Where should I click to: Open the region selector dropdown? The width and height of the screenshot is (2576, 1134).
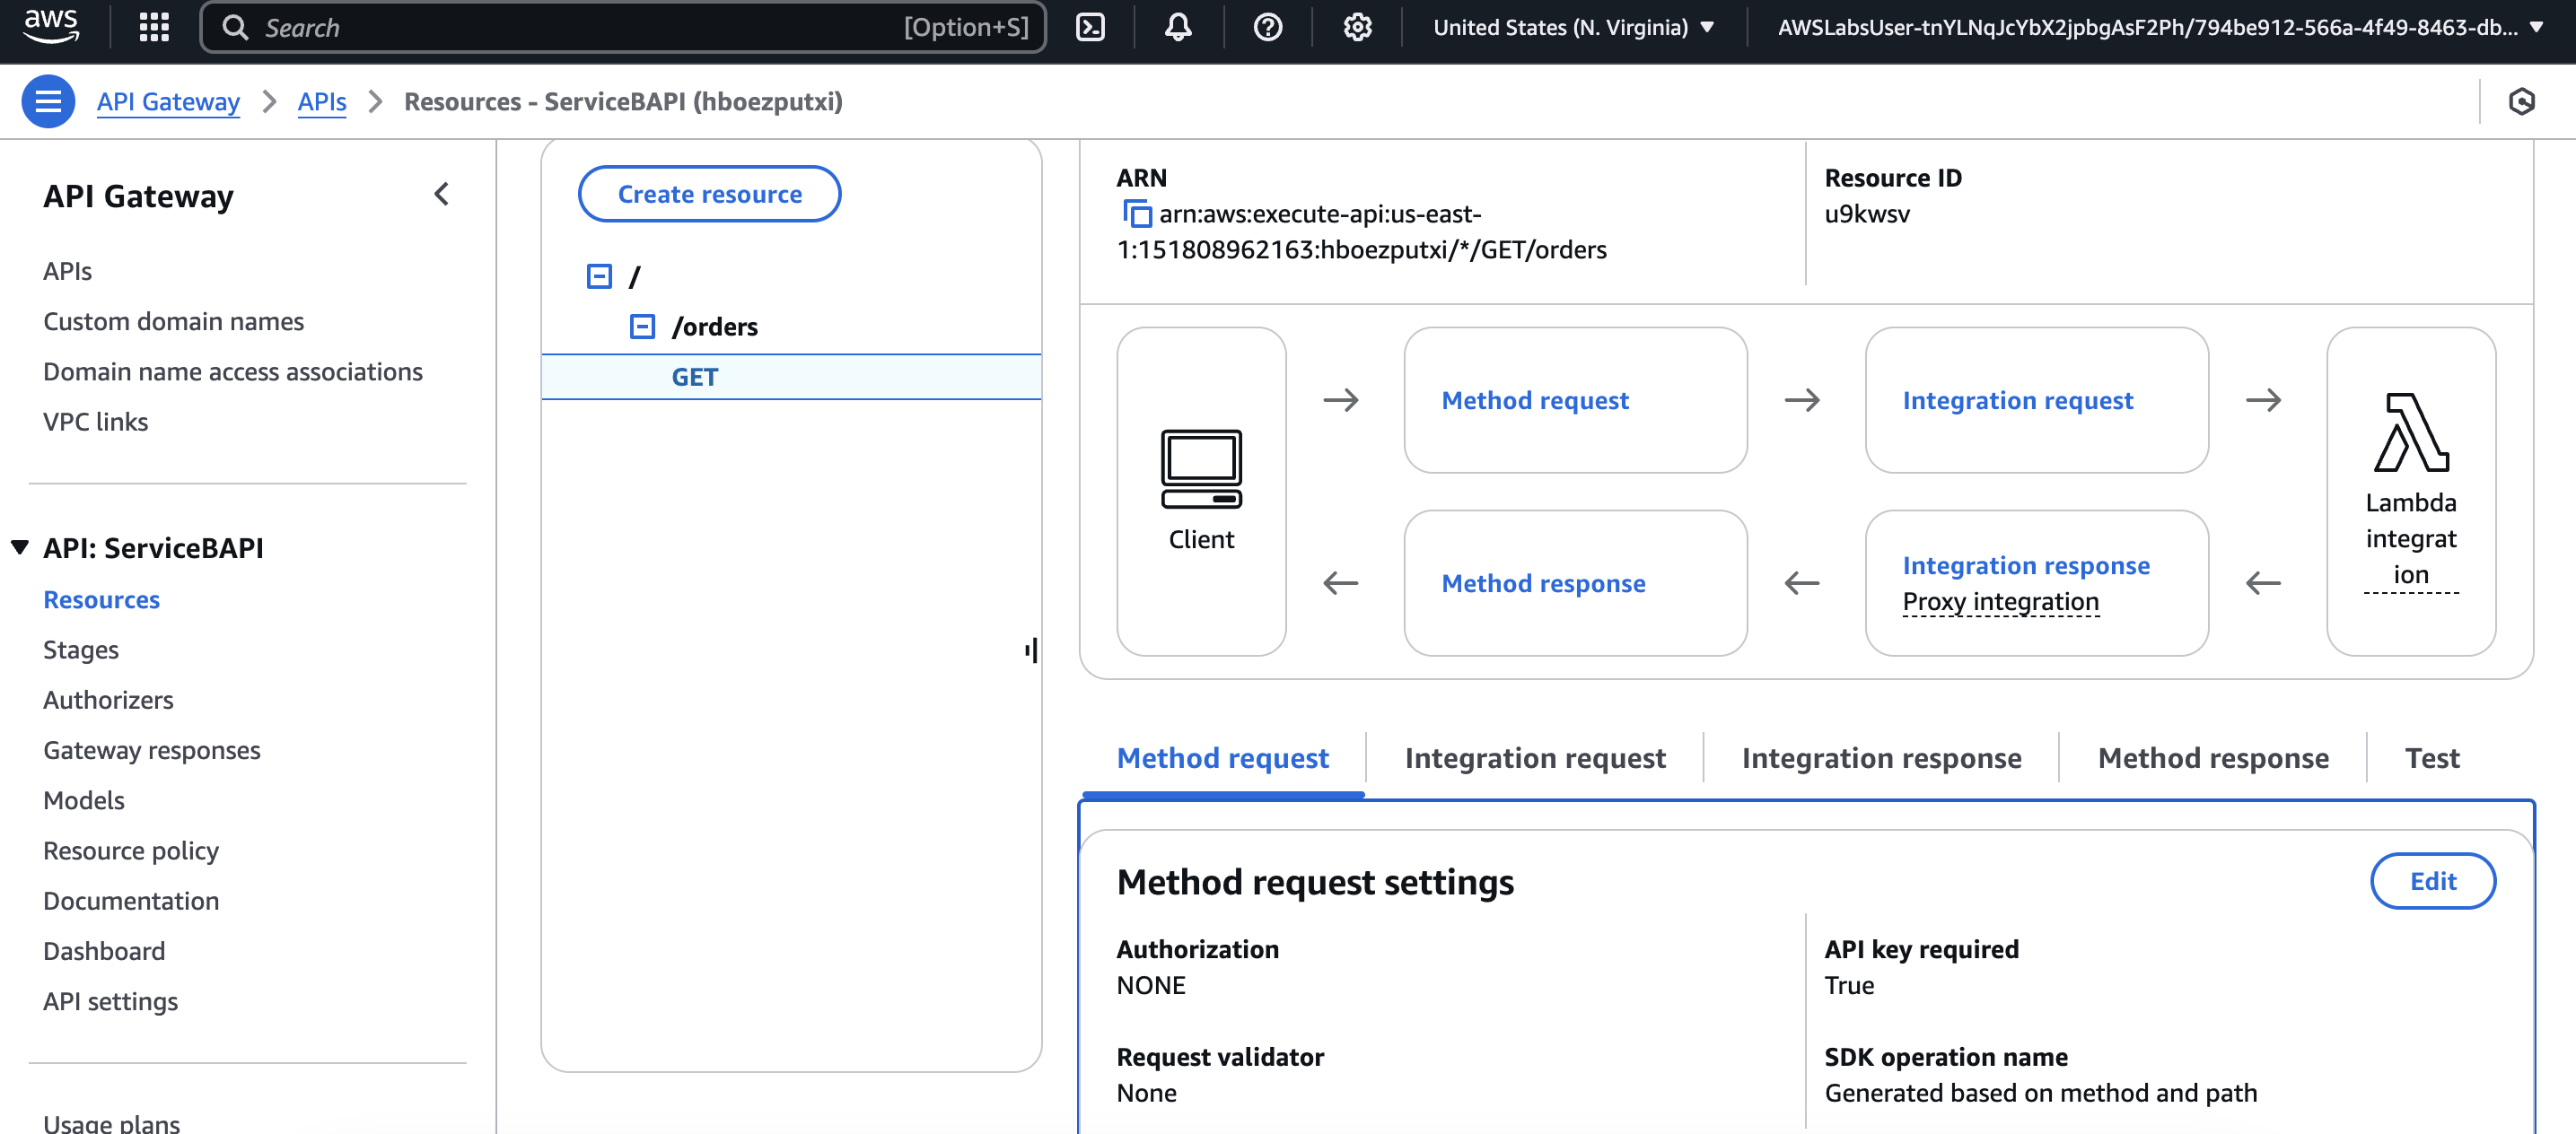pyautogui.click(x=1573, y=27)
